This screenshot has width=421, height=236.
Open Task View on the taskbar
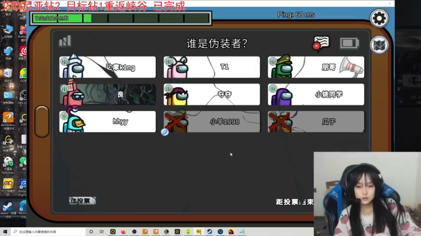[x=102, y=232]
